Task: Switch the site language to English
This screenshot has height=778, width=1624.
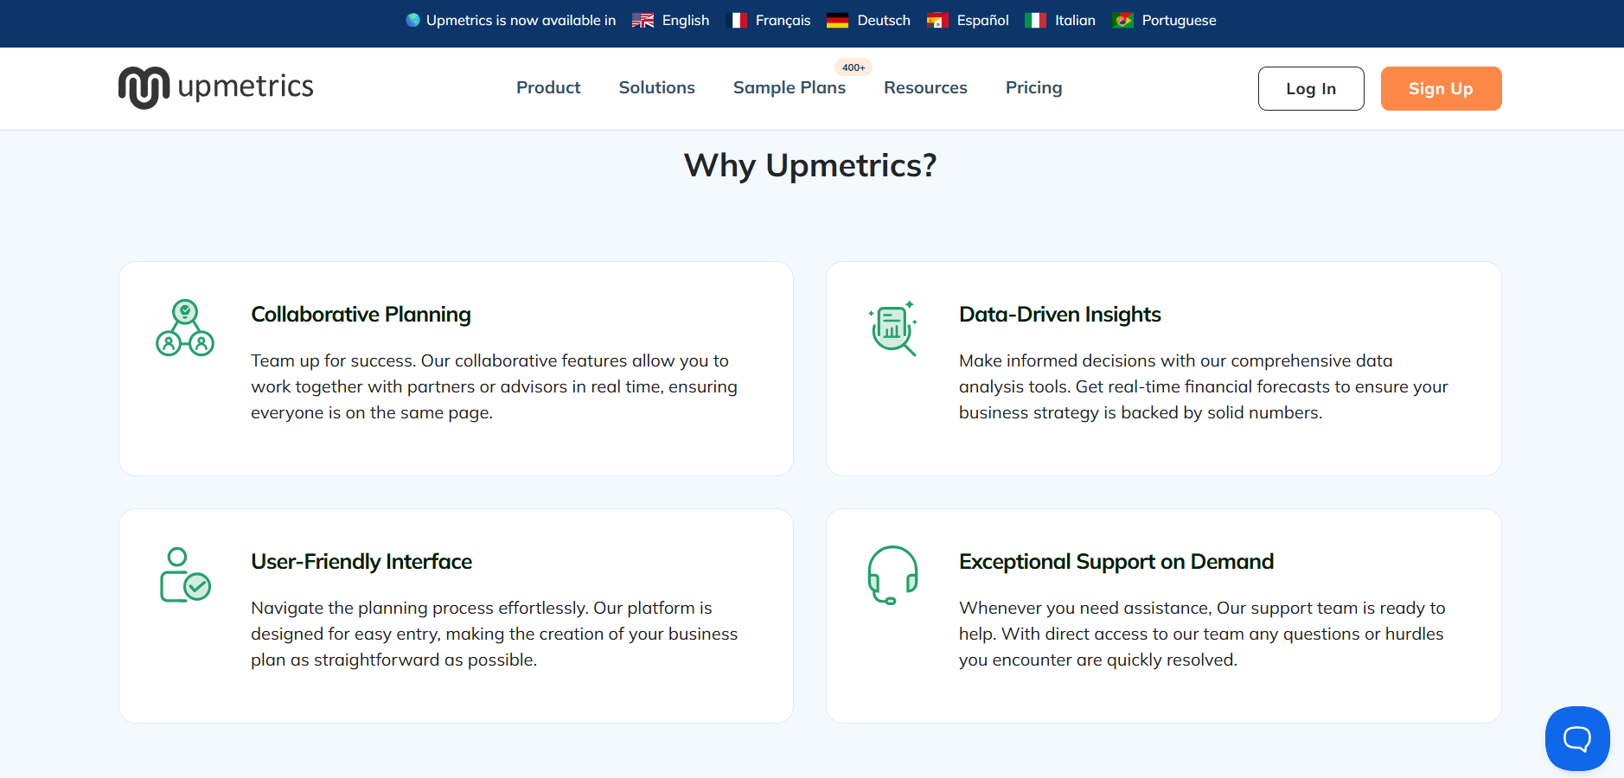Action: (686, 21)
